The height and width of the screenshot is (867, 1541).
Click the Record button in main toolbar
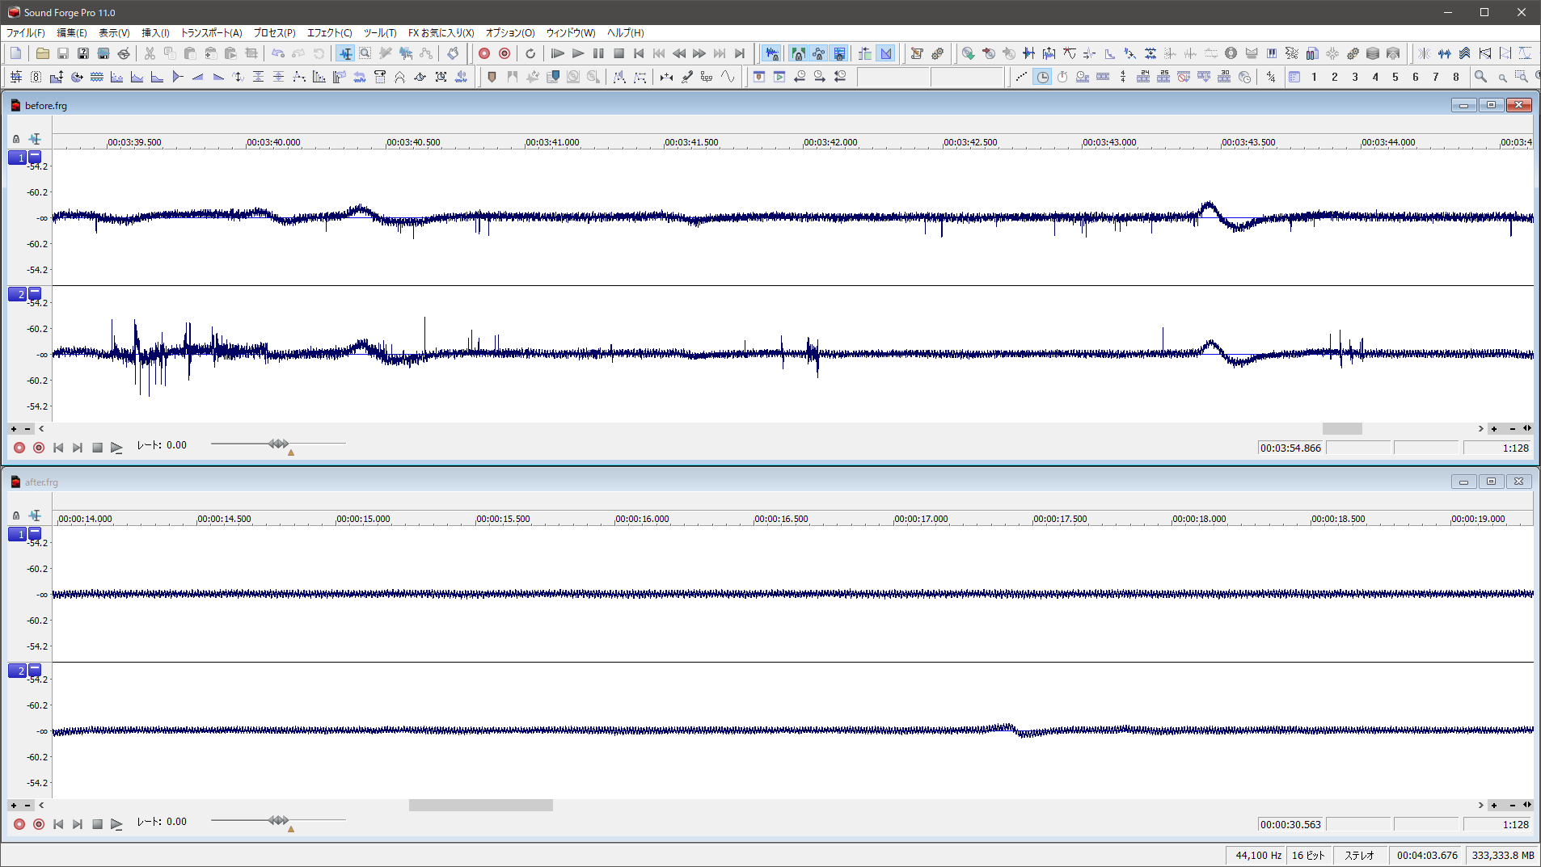click(484, 53)
